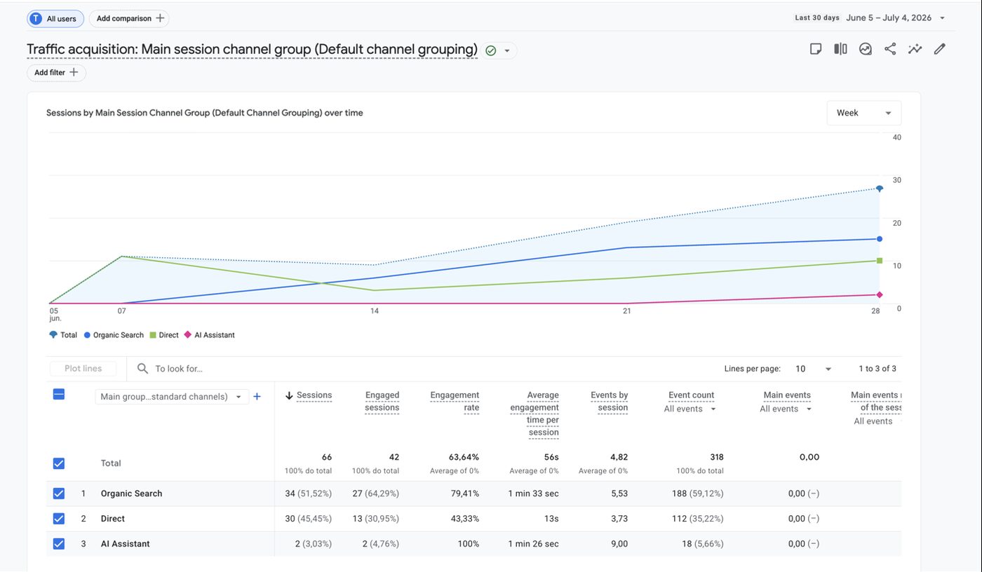Image resolution: width=982 pixels, height=572 pixels.
Task: Sort by Engagement rate column header
Action: (x=455, y=402)
